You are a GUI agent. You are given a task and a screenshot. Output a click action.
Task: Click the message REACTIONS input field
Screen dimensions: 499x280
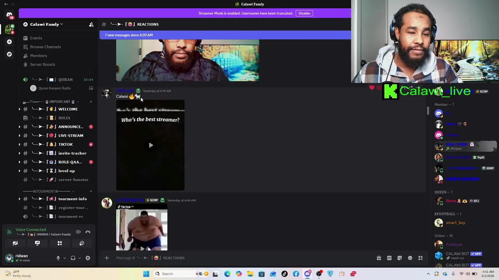pos(242,258)
